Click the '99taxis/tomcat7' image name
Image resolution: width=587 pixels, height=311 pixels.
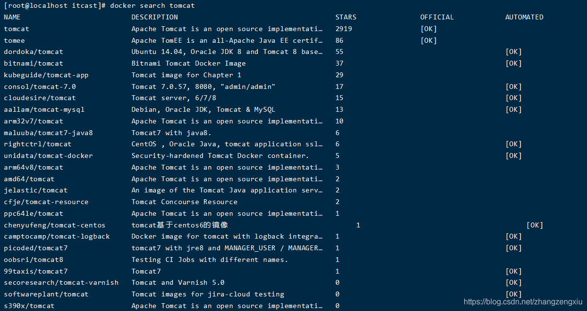click(36, 271)
